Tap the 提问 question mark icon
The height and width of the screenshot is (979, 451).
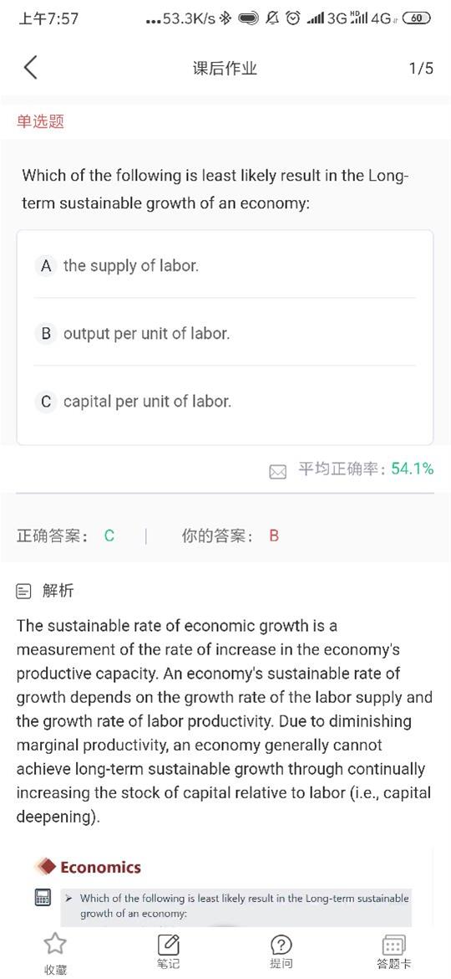(281, 945)
